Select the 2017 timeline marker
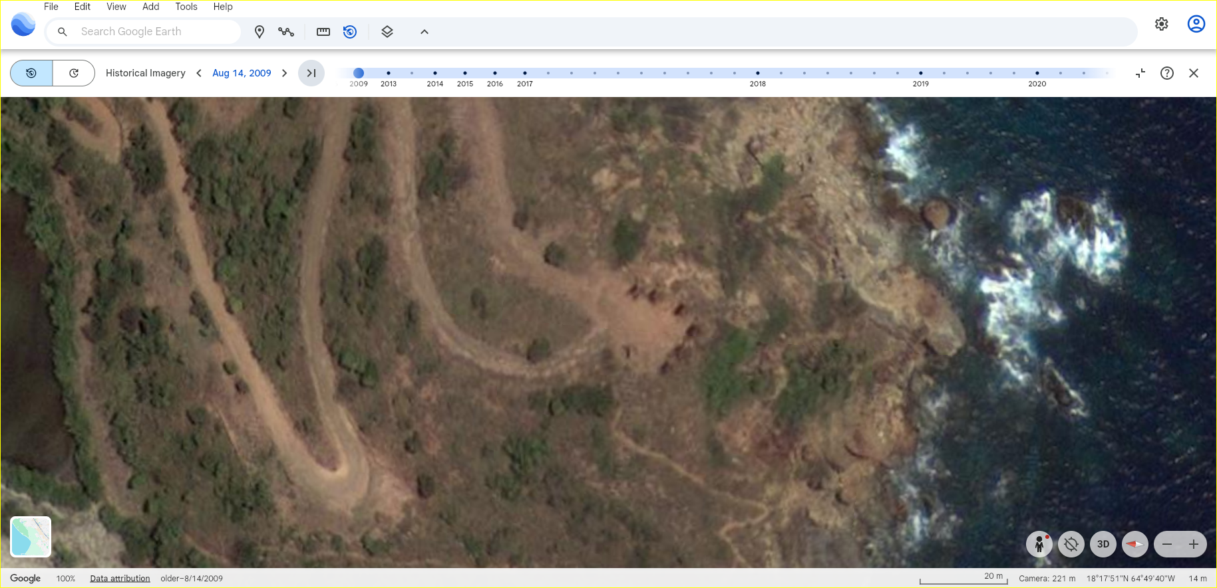The image size is (1217, 588). click(525, 73)
